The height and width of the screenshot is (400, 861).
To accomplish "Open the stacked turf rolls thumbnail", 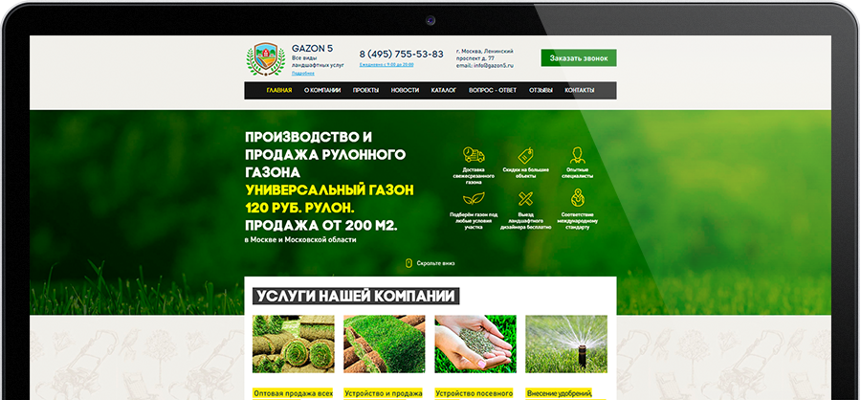I will tap(294, 344).
